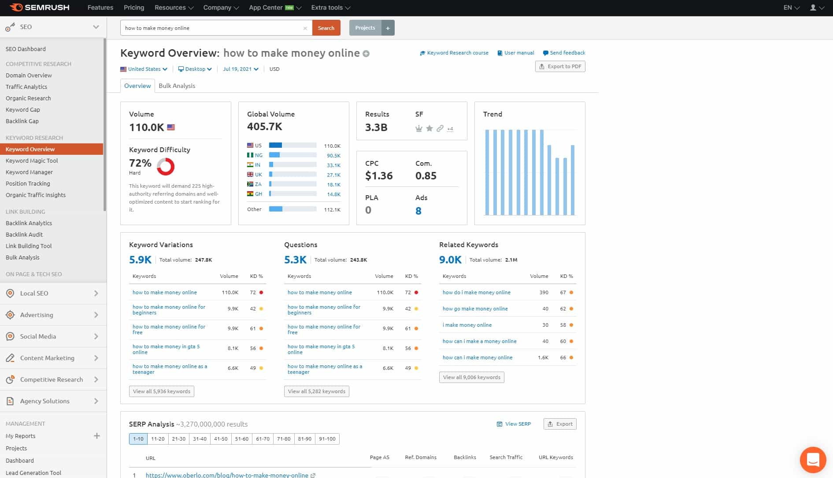Select SERP results range 91-100
The height and width of the screenshot is (478, 833).
coord(327,439)
